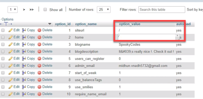Viewport: 203px width, 99px height.
Task: Click Copy icon for blogname row
Action: 24,44
